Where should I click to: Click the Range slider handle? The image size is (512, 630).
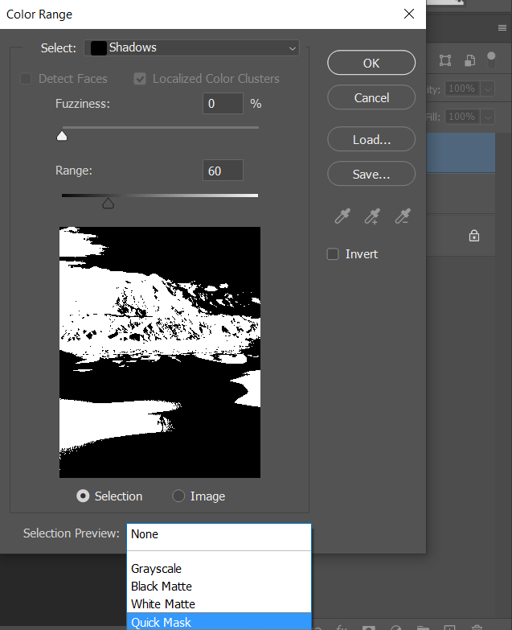tap(108, 204)
